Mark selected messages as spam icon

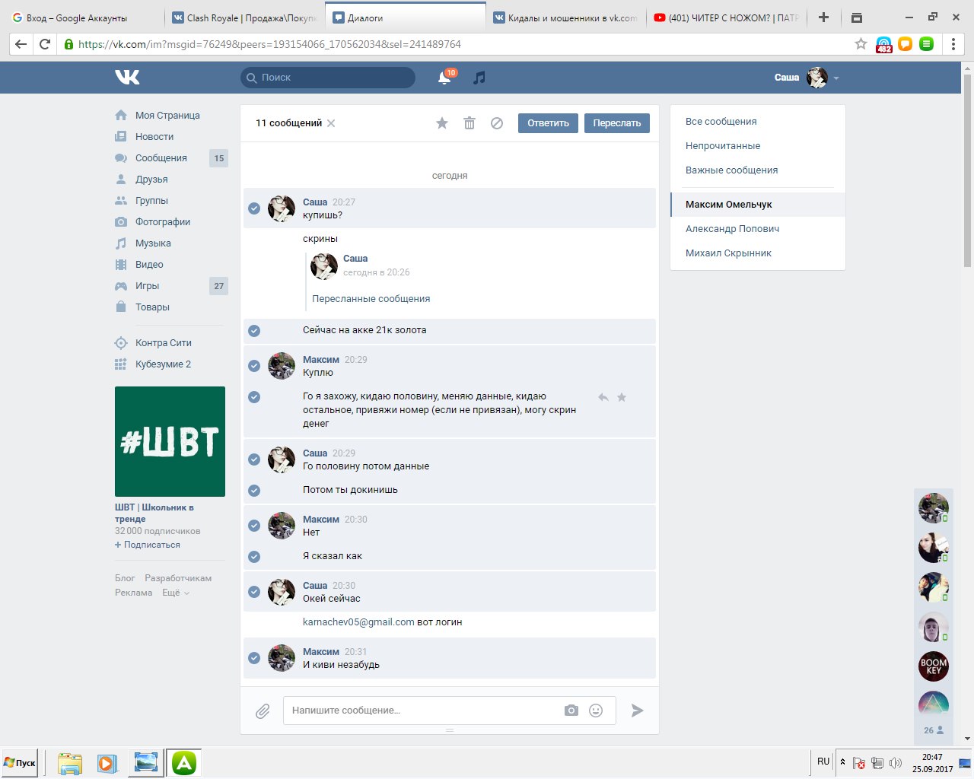497,123
